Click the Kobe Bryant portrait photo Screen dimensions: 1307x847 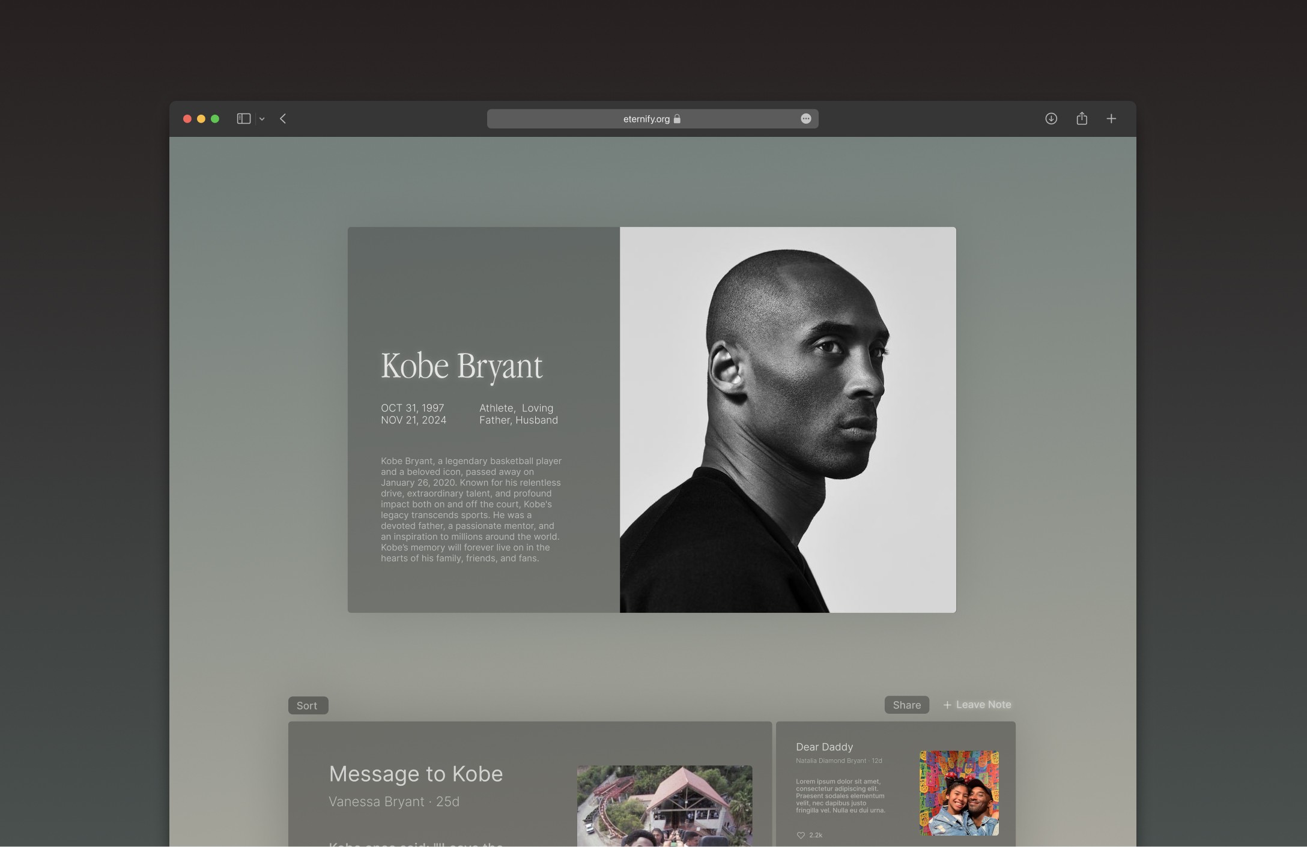pyautogui.click(x=787, y=420)
